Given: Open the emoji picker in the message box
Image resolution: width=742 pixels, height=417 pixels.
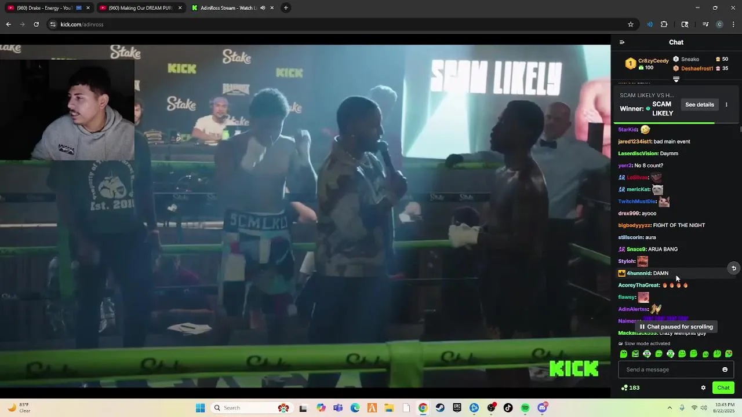Looking at the screenshot, I should (x=725, y=370).
